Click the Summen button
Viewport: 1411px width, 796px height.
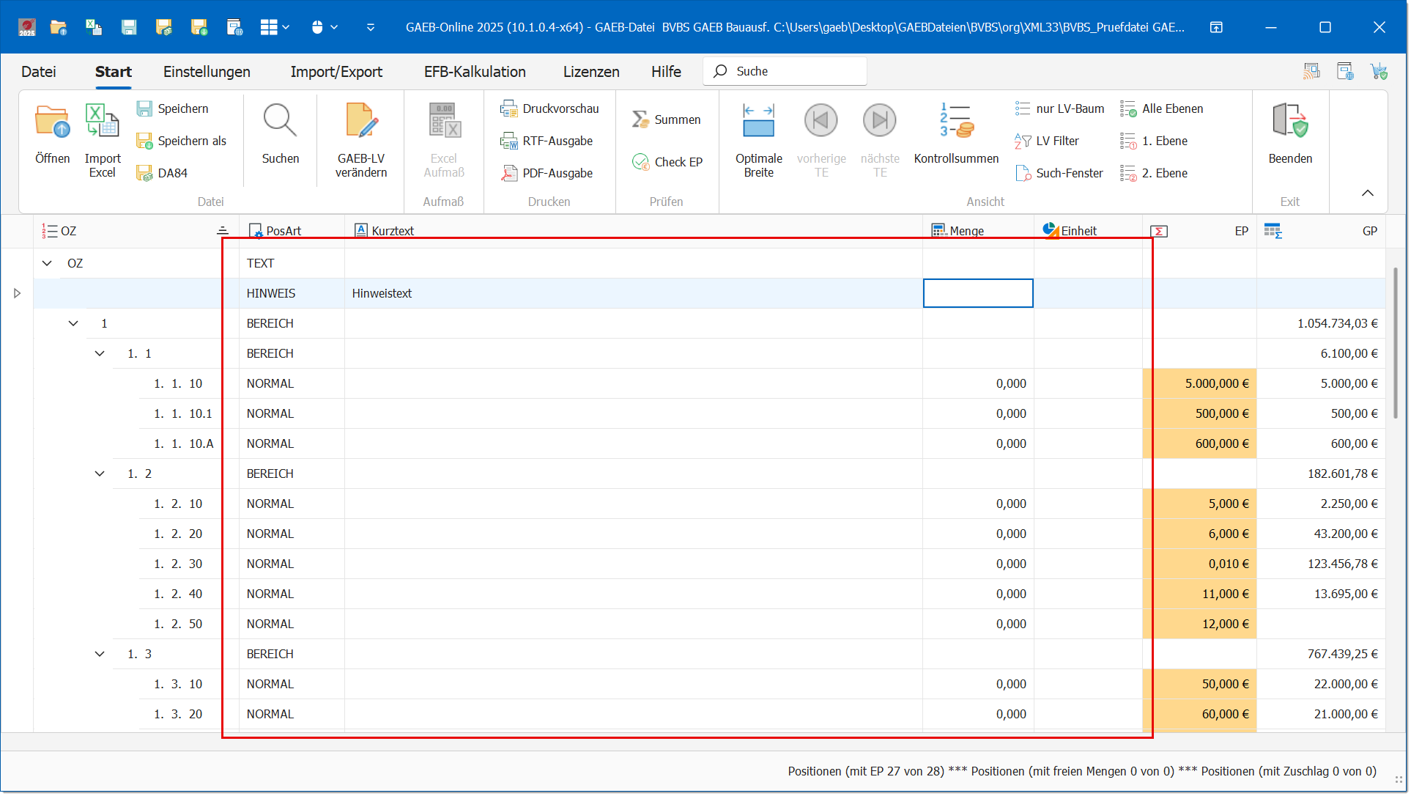coord(666,119)
